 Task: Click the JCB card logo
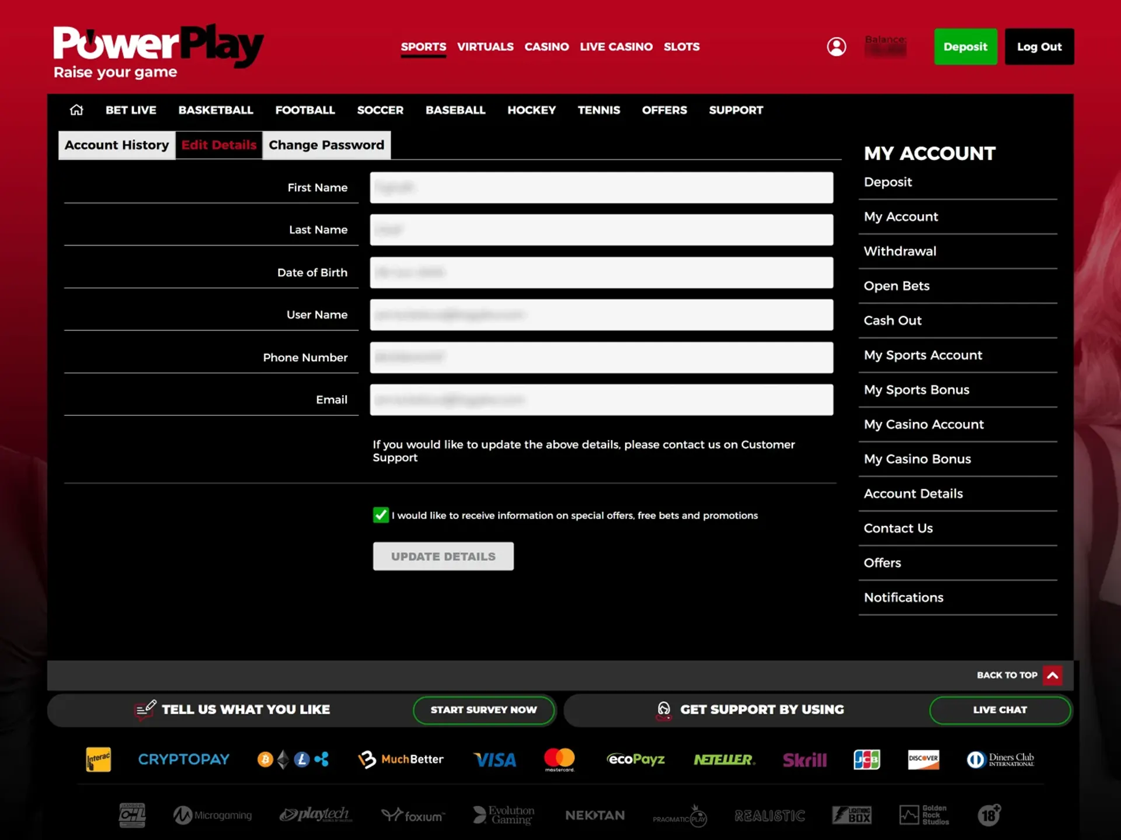tap(866, 759)
